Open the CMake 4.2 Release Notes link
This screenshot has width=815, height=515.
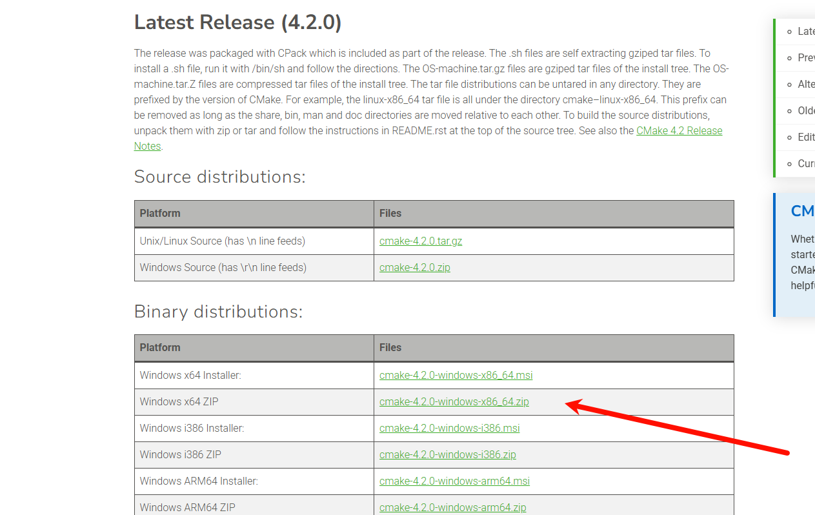click(x=679, y=130)
